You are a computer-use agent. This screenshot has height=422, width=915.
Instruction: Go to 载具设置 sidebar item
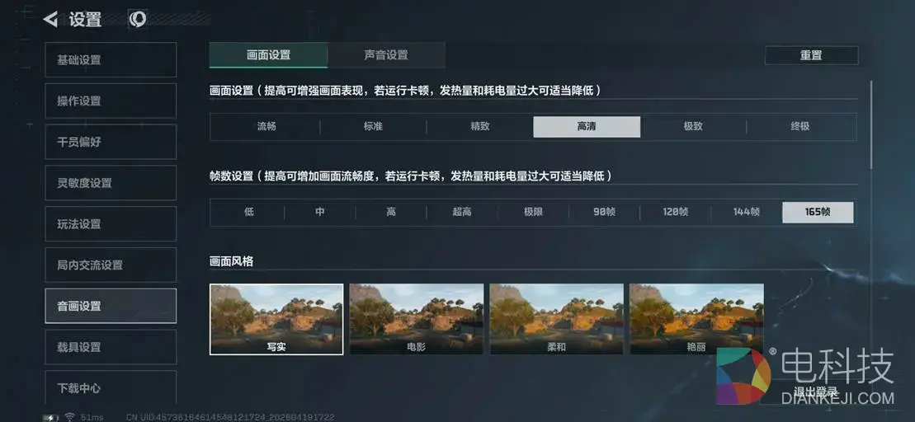(111, 347)
